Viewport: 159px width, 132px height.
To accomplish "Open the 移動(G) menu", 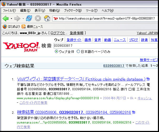I will (x=54, y=11).
